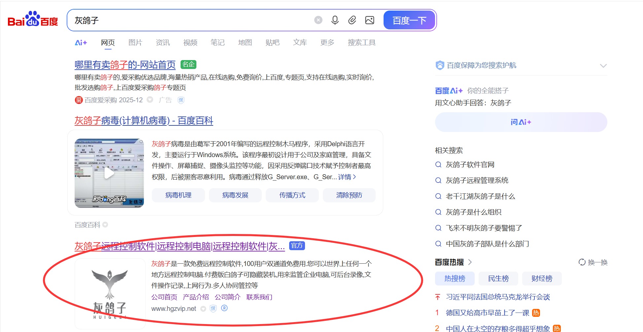Screen dimensions: 643x332
Task: Open the 更多 search category menu
Action: (327, 43)
